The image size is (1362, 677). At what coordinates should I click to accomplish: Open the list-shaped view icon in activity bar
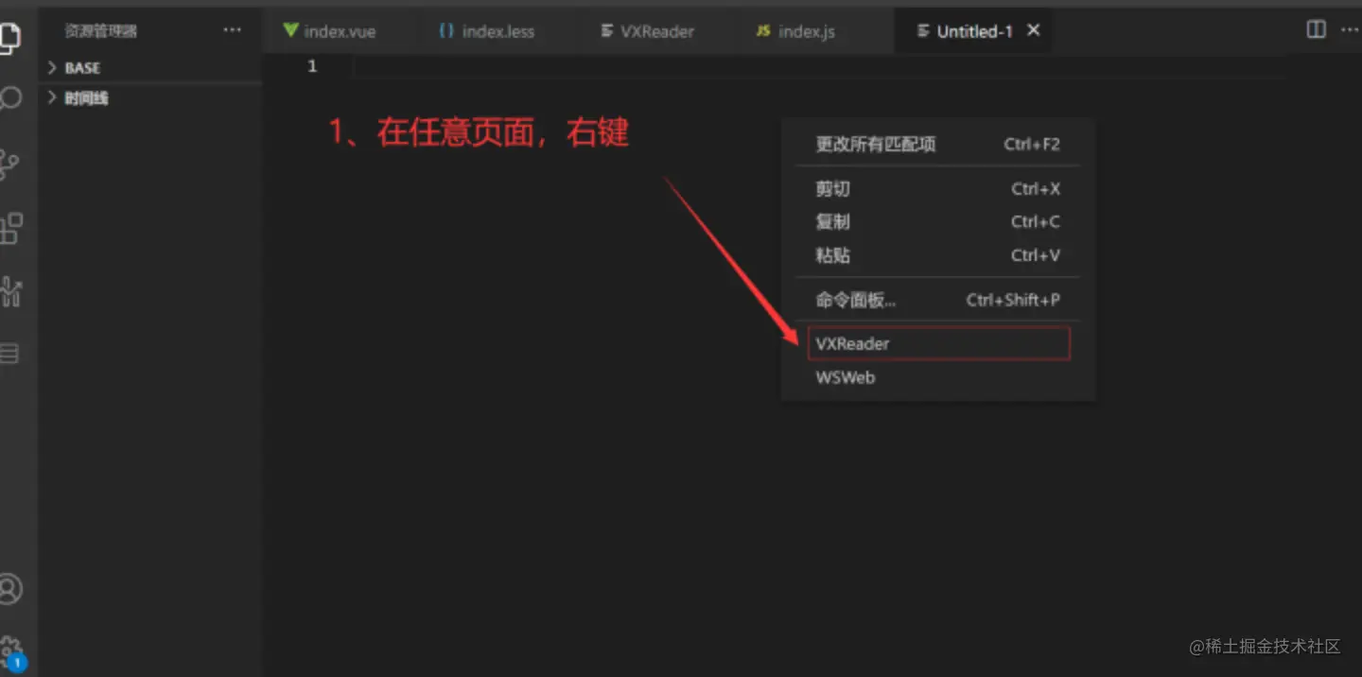(9, 354)
